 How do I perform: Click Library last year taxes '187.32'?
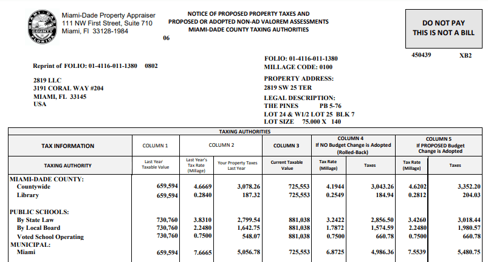[251, 195]
